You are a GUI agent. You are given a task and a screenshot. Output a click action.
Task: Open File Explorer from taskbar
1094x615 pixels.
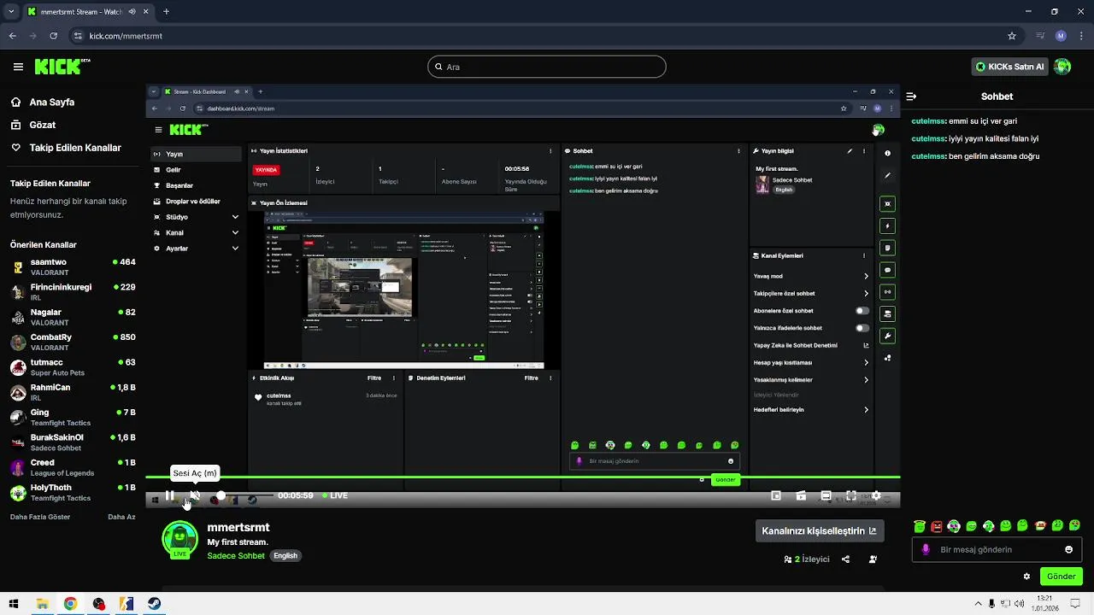(x=42, y=604)
